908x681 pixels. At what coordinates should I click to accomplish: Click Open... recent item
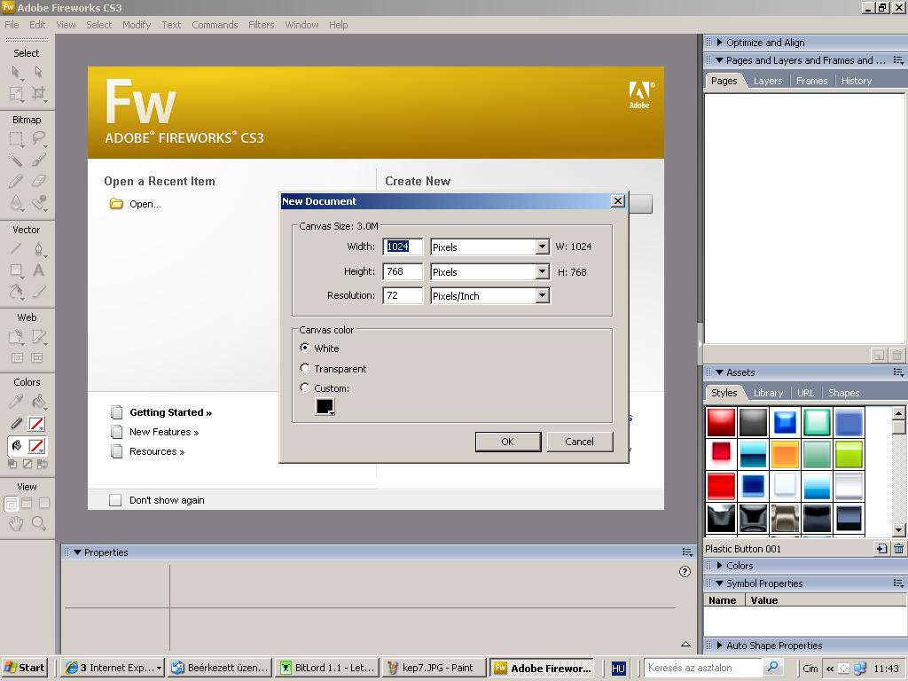pyautogui.click(x=145, y=204)
